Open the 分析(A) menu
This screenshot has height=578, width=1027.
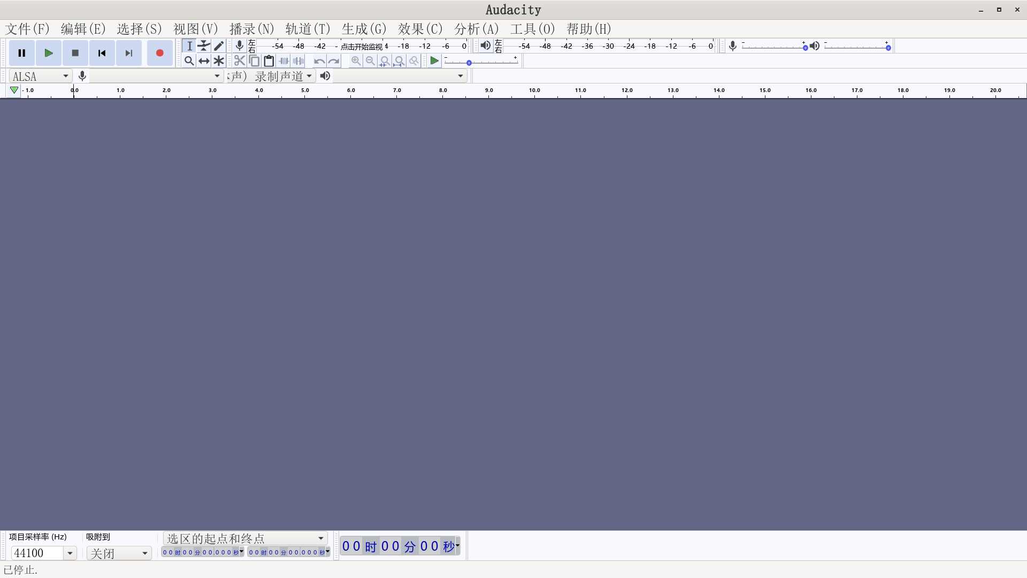coord(477,29)
